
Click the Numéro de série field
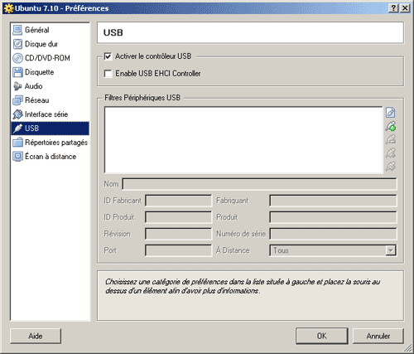pos(333,234)
